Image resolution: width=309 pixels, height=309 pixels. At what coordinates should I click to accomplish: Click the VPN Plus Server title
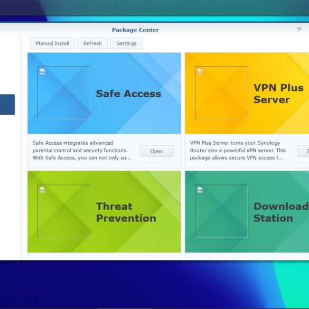pos(278,93)
